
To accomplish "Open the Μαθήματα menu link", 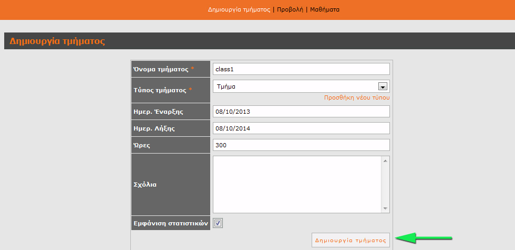I will (325, 9).
